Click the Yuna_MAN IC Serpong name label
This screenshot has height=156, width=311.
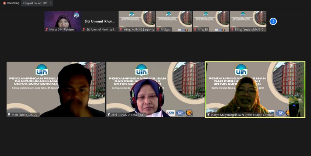pyautogui.click(x=139, y=29)
